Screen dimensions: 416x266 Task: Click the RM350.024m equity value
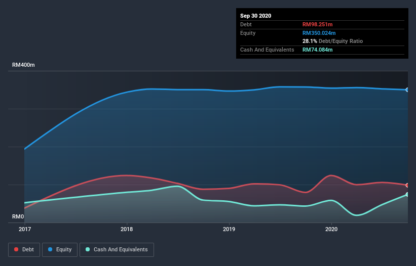(319, 33)
